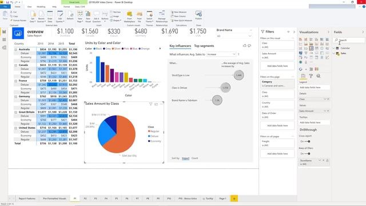366x206 pixels.
Task: Toggle the Keep all filters switch
Action: (x=307, y=154)
